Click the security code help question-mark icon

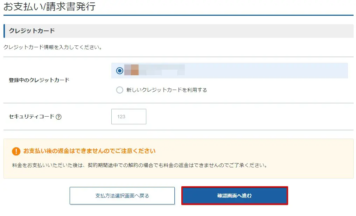(x=58, y=117)
